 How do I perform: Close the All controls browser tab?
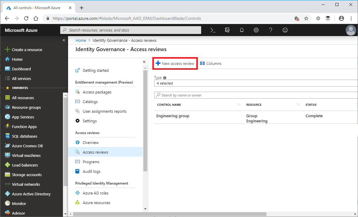pos(70,8)
